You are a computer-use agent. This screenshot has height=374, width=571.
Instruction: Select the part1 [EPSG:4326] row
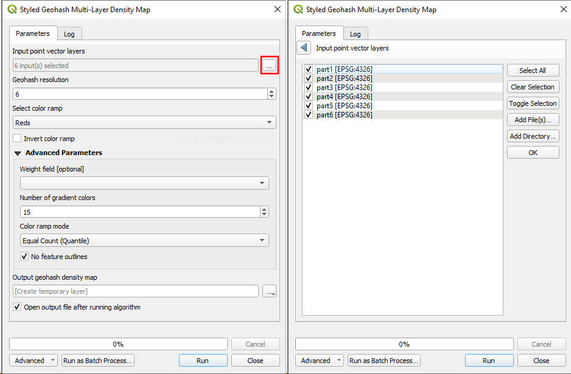403,69
